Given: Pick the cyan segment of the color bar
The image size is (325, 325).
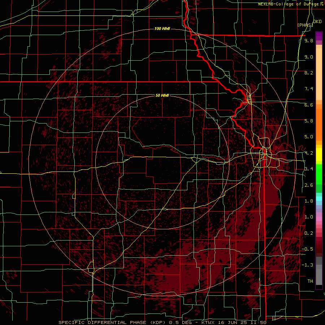Looking at the screenshot, I should click(319, 199).
